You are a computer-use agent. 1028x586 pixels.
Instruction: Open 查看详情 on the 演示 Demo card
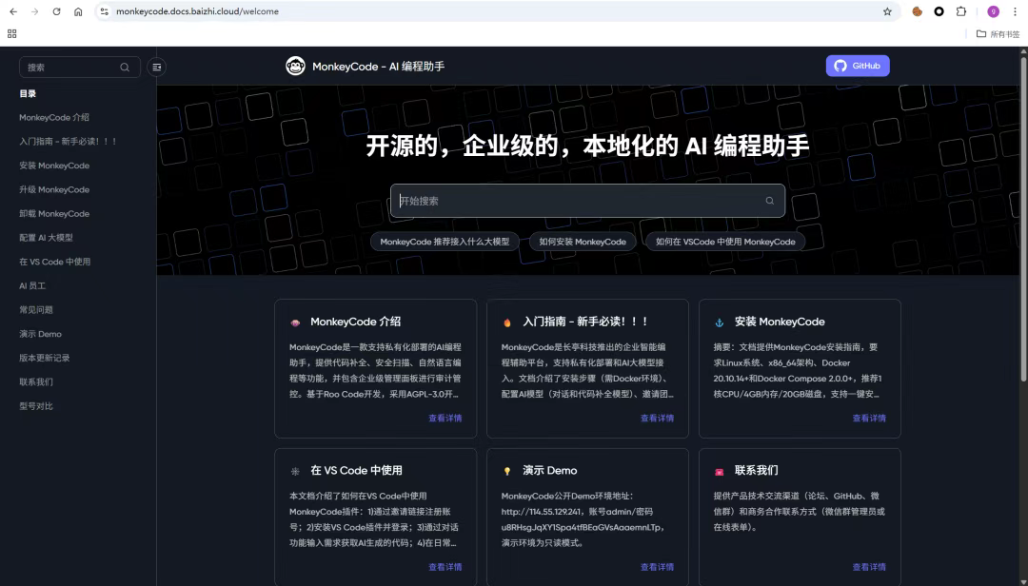(x=657, y=565)
